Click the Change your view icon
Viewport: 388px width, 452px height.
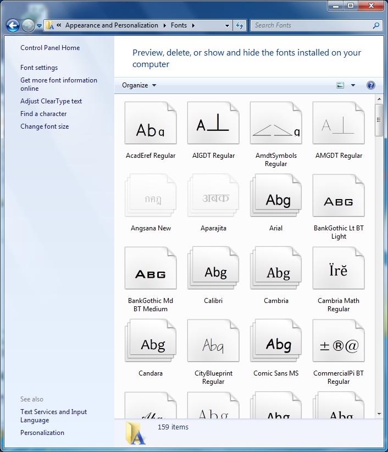(340, 85)
